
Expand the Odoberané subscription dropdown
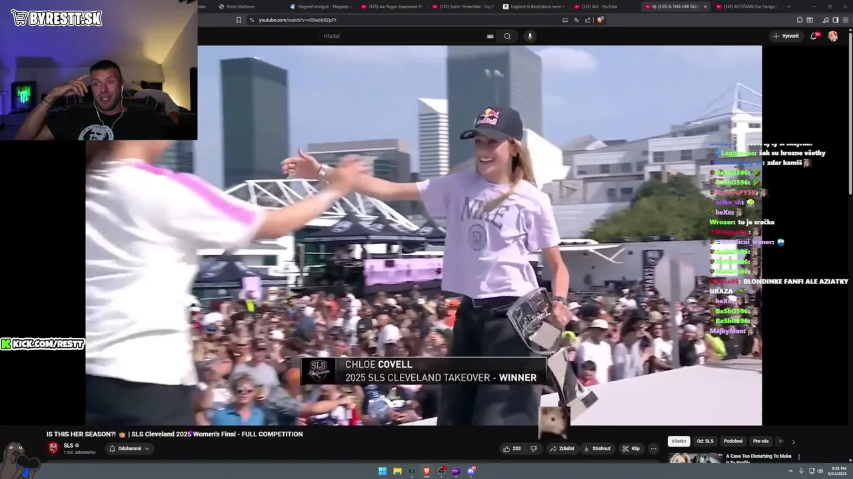[129, 448]
